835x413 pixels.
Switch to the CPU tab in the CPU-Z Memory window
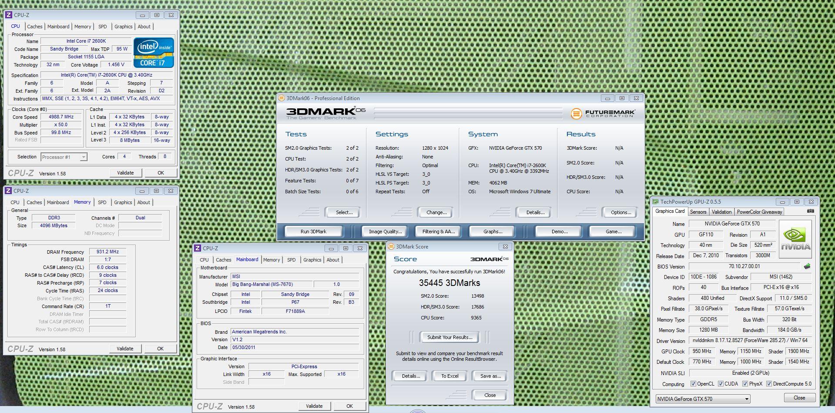(15, 202)
